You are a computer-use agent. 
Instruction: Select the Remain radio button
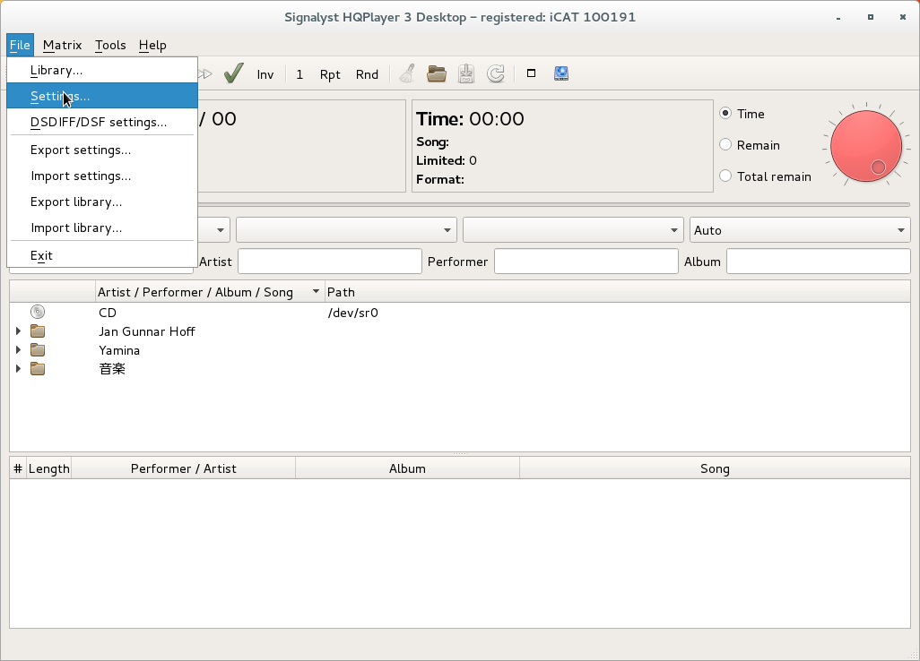(x=725, y=144)
